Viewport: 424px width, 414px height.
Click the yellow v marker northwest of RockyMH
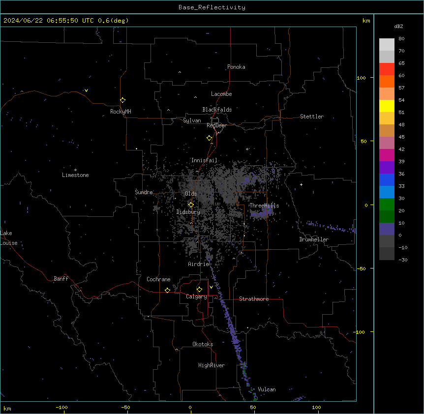(x=86, y=90)
